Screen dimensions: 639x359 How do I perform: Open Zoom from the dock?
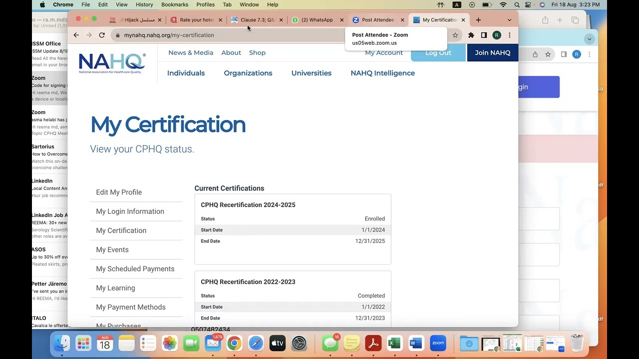pos(438,343)
